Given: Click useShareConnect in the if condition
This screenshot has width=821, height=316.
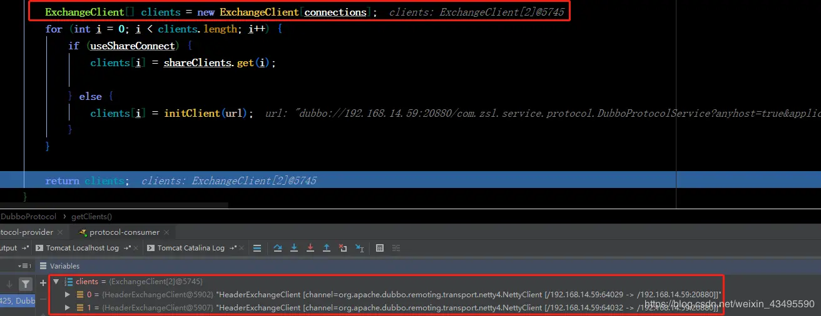Looking at the screenshot, I should click(133, 46).
